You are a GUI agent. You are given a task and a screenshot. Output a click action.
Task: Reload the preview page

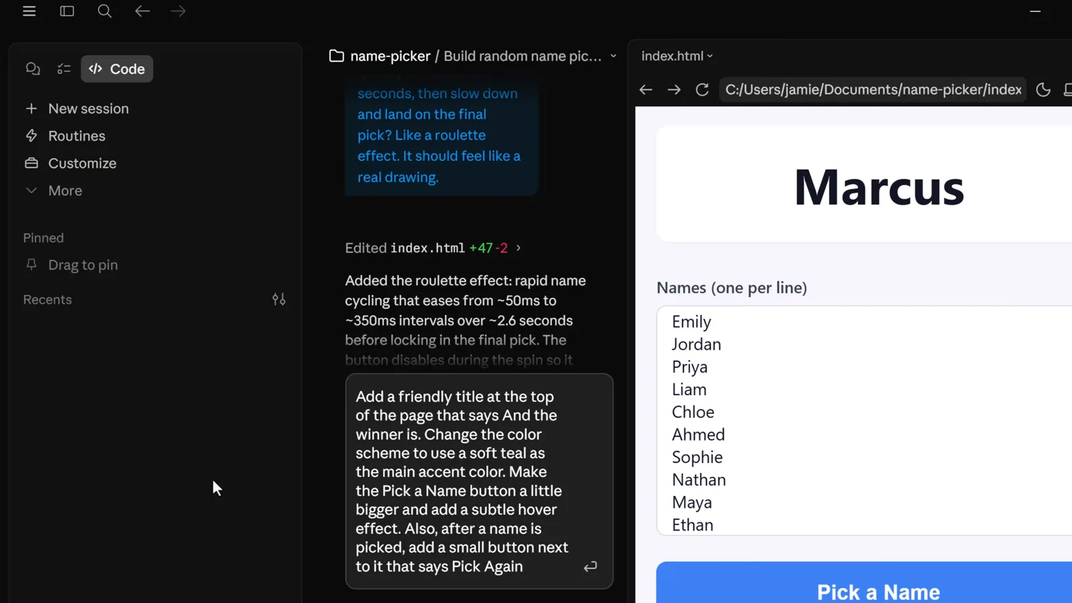tap(702, 90)
